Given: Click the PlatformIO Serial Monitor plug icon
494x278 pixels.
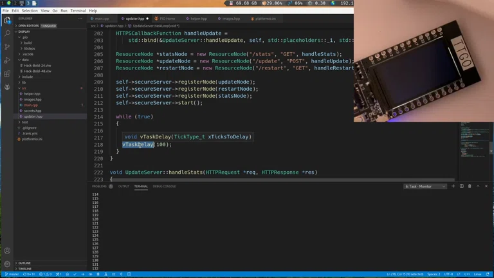Looking at the screenshot, I should pyautogui.click(x=122, y=274).
